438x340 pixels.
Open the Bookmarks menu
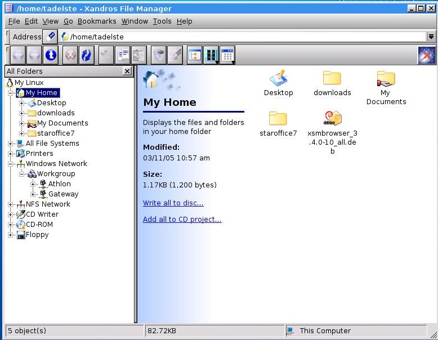[x=97, y=21]
